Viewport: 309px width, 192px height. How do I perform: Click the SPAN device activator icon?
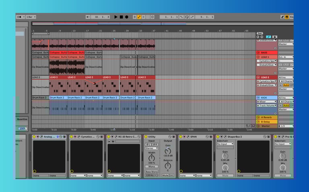point(181,137)
